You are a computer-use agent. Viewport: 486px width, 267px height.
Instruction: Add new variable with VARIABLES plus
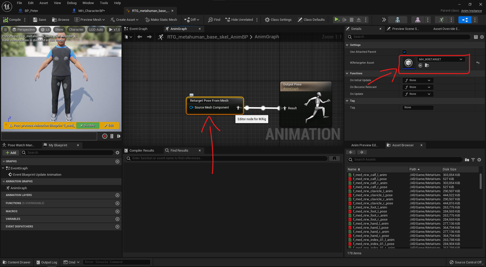pyautogui.click(x=117, y=219)
